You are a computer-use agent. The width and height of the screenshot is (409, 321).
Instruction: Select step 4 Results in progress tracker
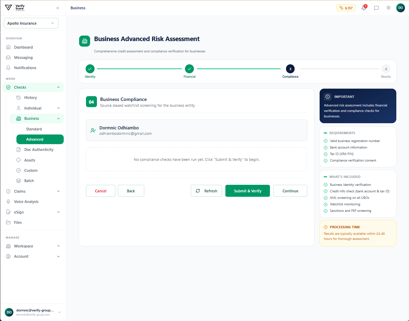tap(386, 69)
